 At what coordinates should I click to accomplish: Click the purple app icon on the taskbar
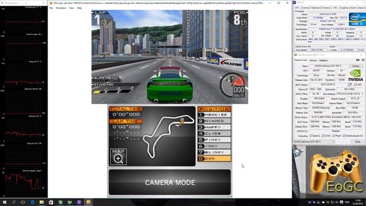(x=79, y=202)
